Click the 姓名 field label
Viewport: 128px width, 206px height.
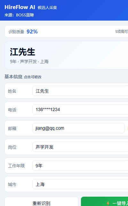pyautogui.click(x=12, y=91)
